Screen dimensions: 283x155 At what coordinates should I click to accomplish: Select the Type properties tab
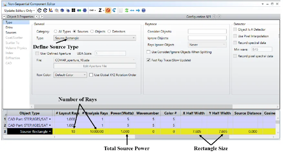pos(16,22)
